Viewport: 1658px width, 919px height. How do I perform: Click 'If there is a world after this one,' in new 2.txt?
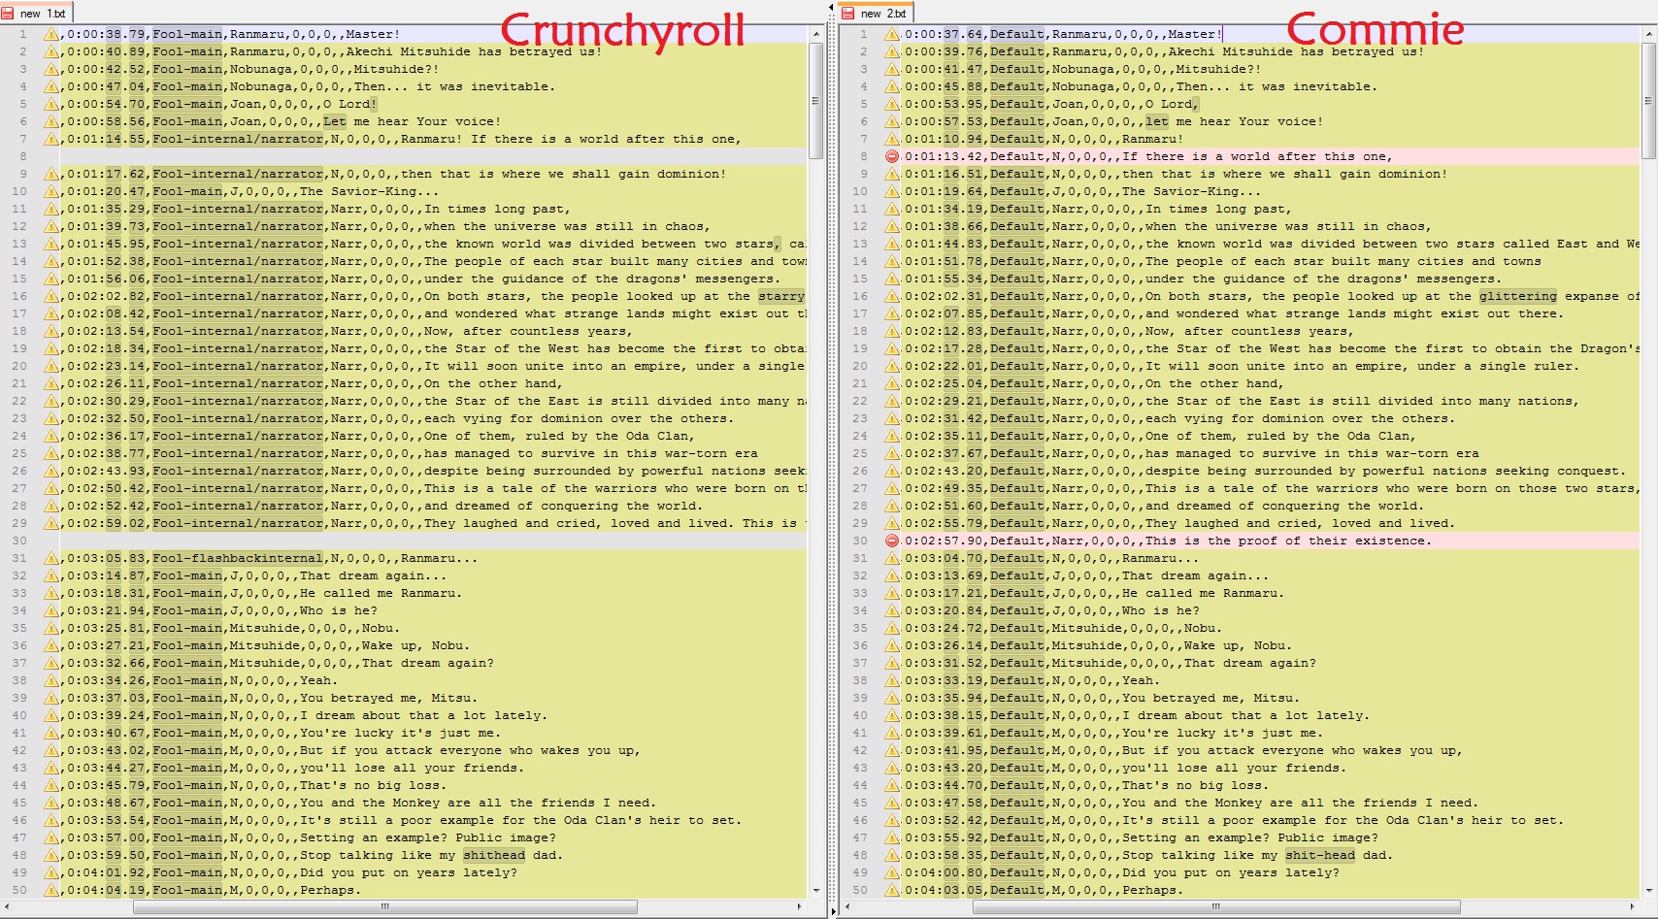(1257, 156)
